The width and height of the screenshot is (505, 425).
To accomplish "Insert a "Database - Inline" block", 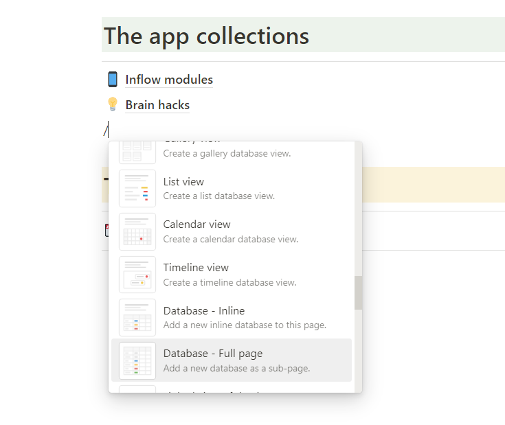I will (203, 311).
